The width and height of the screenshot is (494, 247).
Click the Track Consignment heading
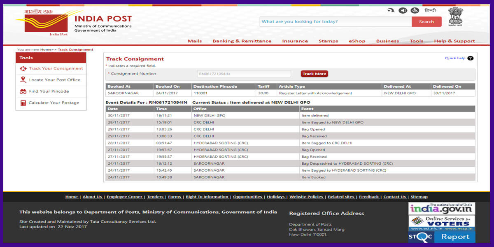[x=135, y=59]
